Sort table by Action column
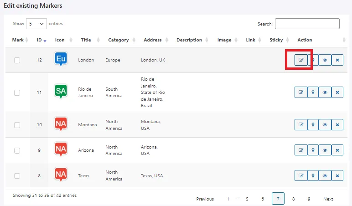Screen dimensions: 352x206 [x=321, y=40]
